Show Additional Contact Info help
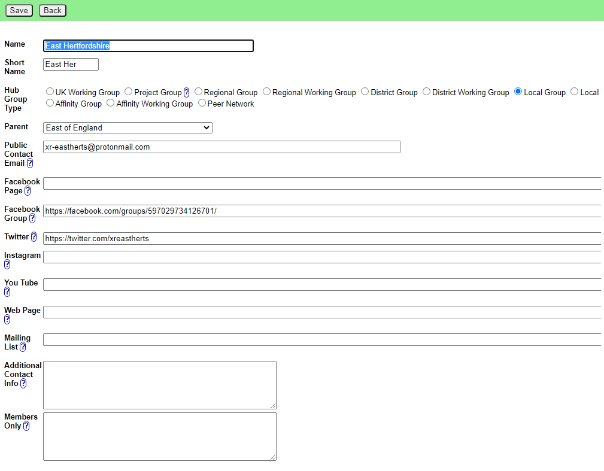 pyautogui.click(x=23, y=384)
